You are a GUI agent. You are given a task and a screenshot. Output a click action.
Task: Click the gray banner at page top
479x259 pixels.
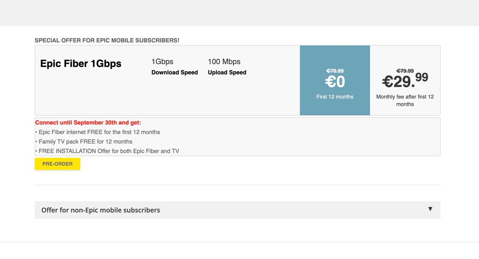pos(239,13)
